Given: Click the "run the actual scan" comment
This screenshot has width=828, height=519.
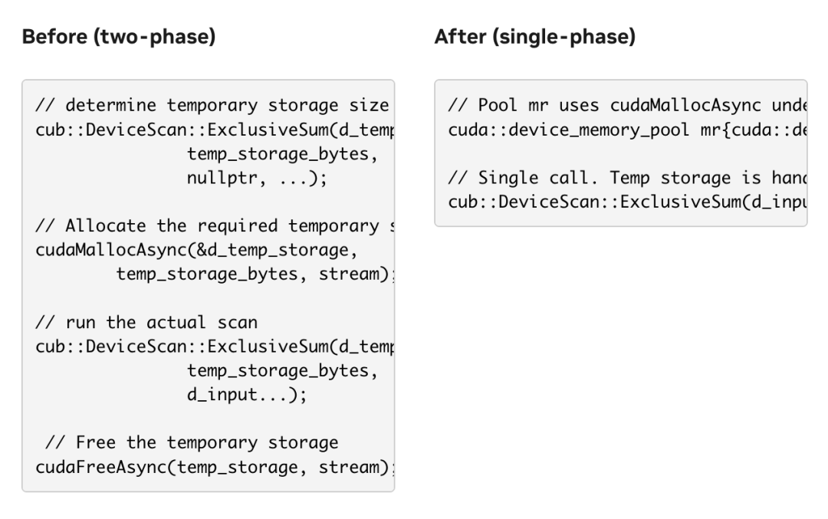Looking at the screenshot, I should pos(146,324).
